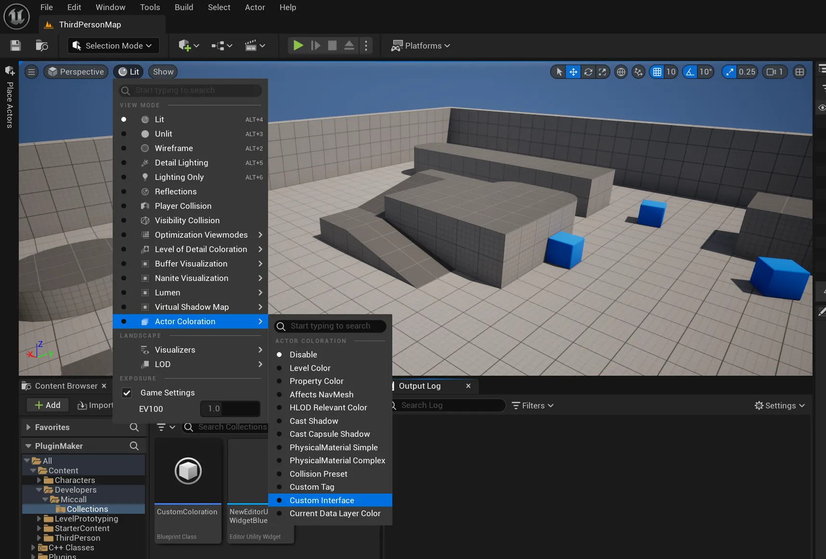Click the Show viewport button

tap(163, 72)
